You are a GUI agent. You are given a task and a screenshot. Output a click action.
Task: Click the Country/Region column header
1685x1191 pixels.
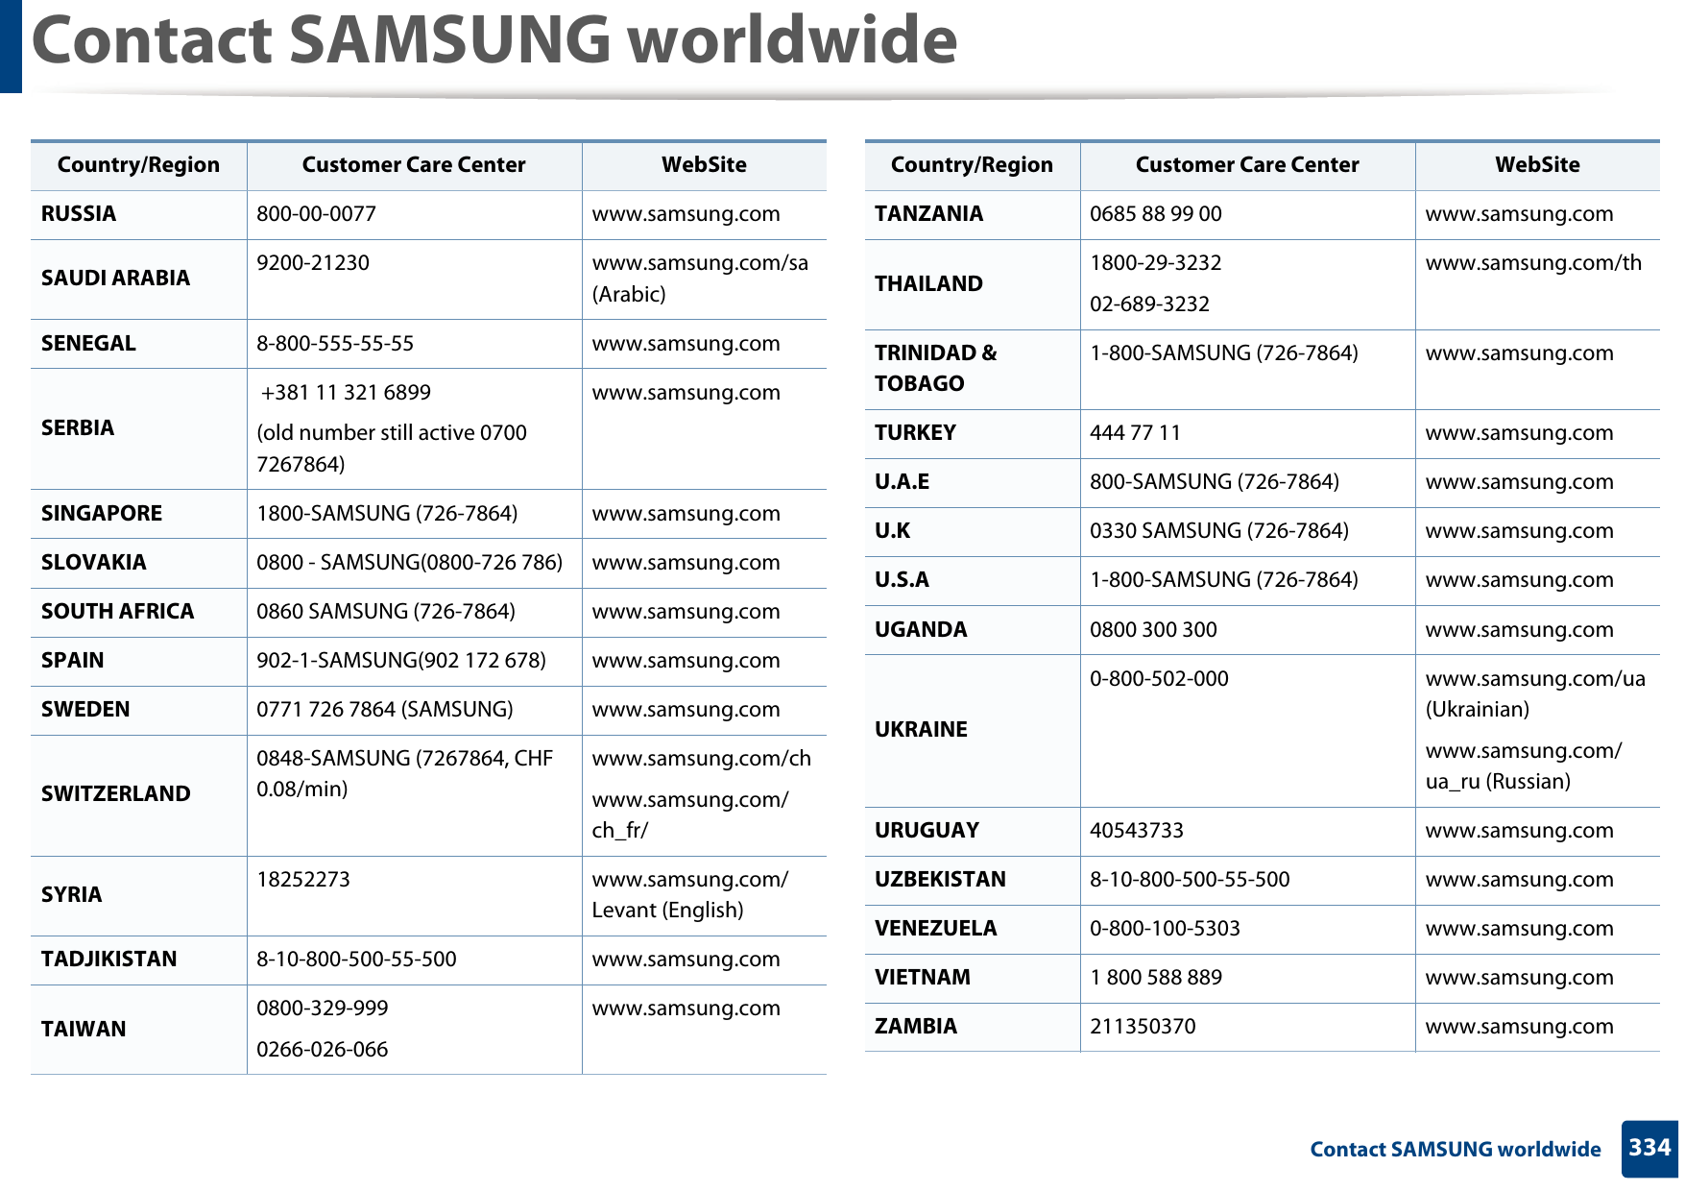pos(138,164)
